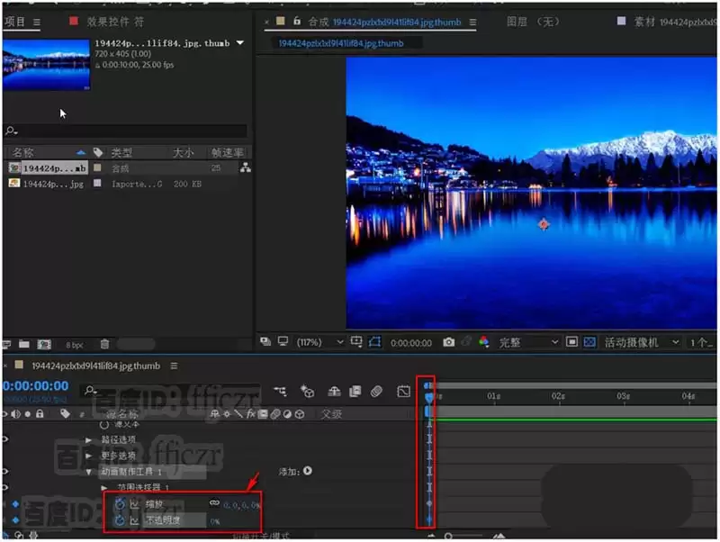Click the 添加 add property button
Viewport: 720px width, 542px height.
click(x=307, y=471)
